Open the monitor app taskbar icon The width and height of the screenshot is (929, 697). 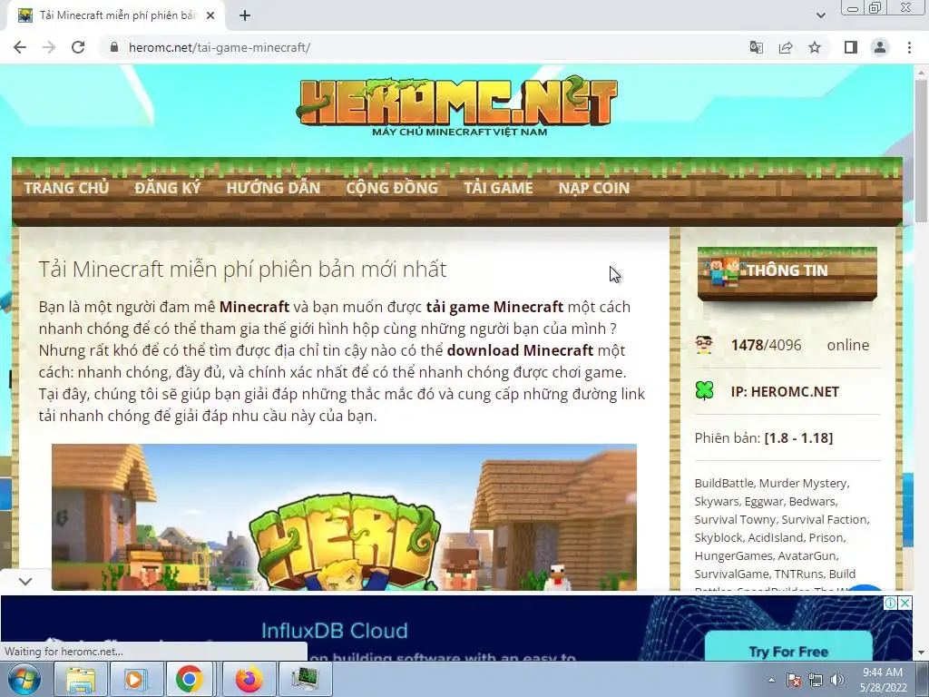tap(305, 679)
